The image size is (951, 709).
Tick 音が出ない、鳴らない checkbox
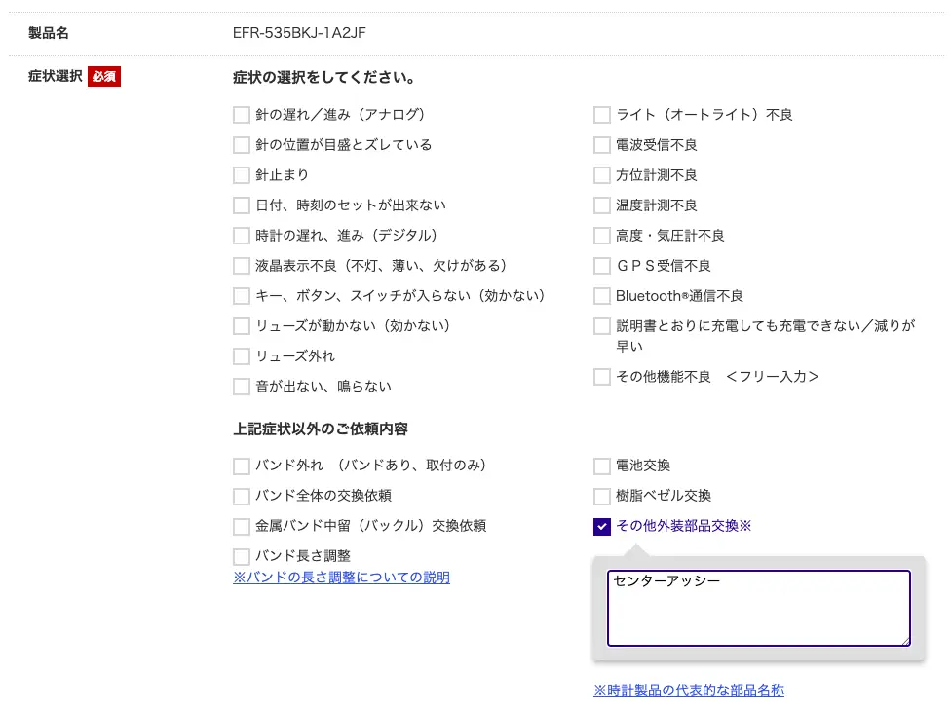point(242,387)
